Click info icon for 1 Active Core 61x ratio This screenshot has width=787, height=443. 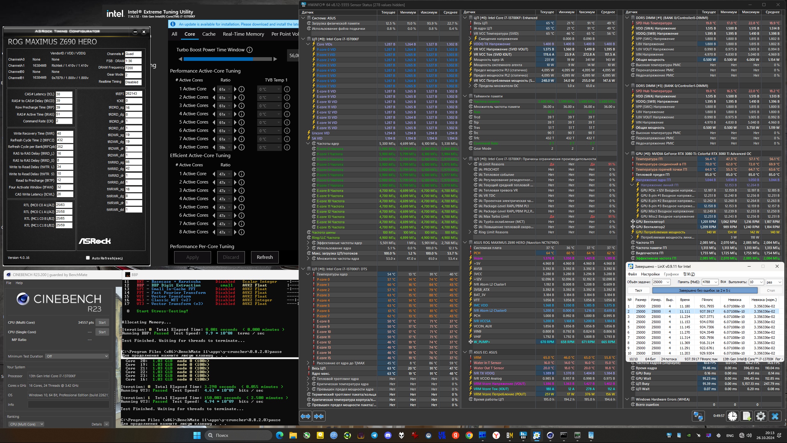coord(242,89)
